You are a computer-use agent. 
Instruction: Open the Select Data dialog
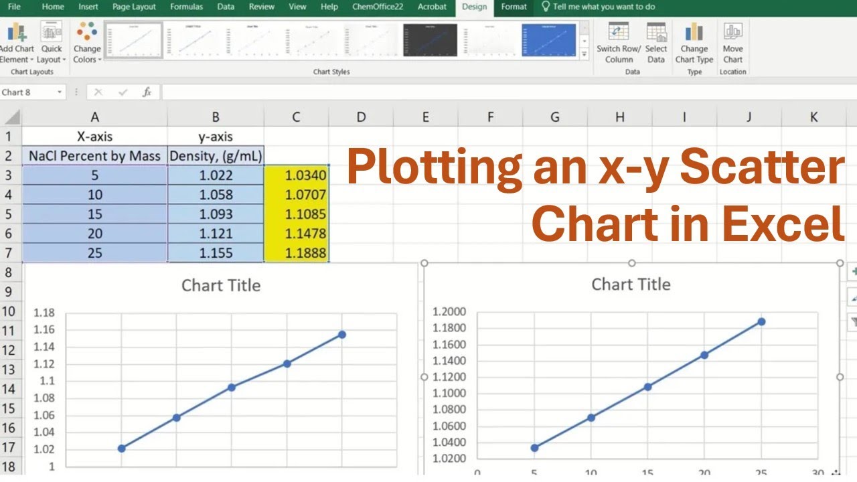656,43
